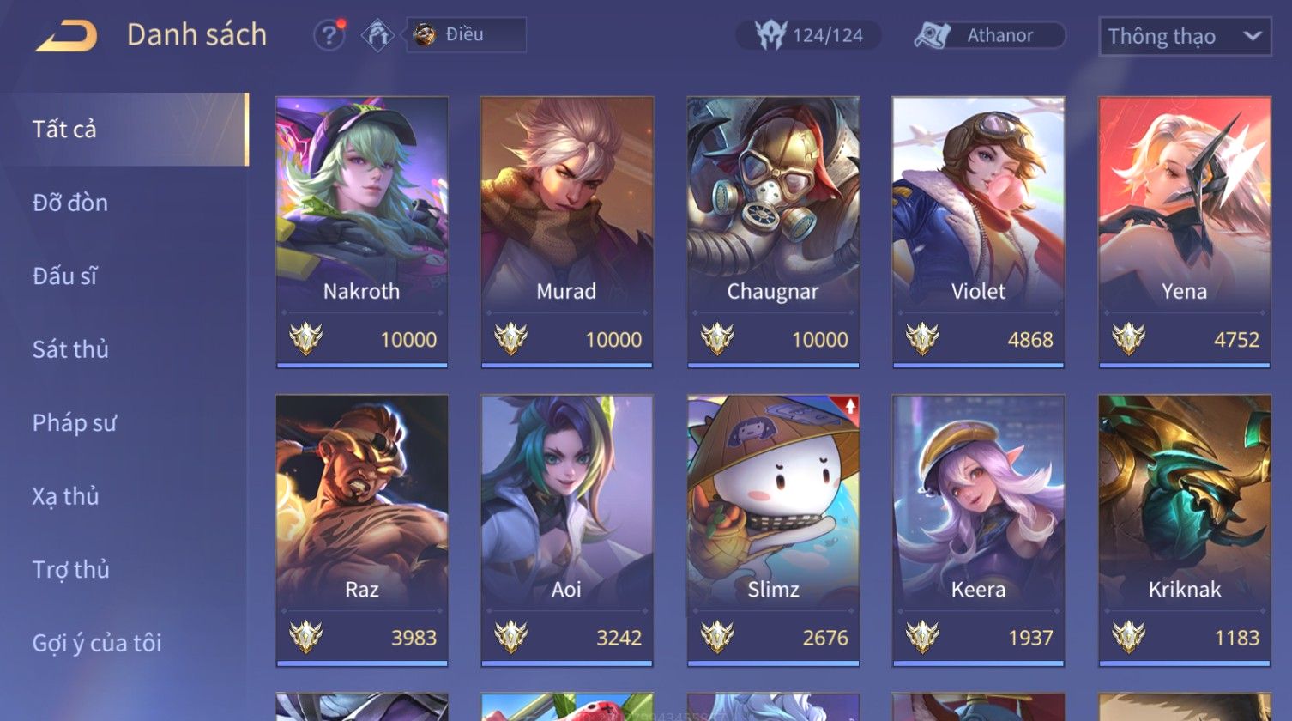Open the Điêu hero selector field

466,35
